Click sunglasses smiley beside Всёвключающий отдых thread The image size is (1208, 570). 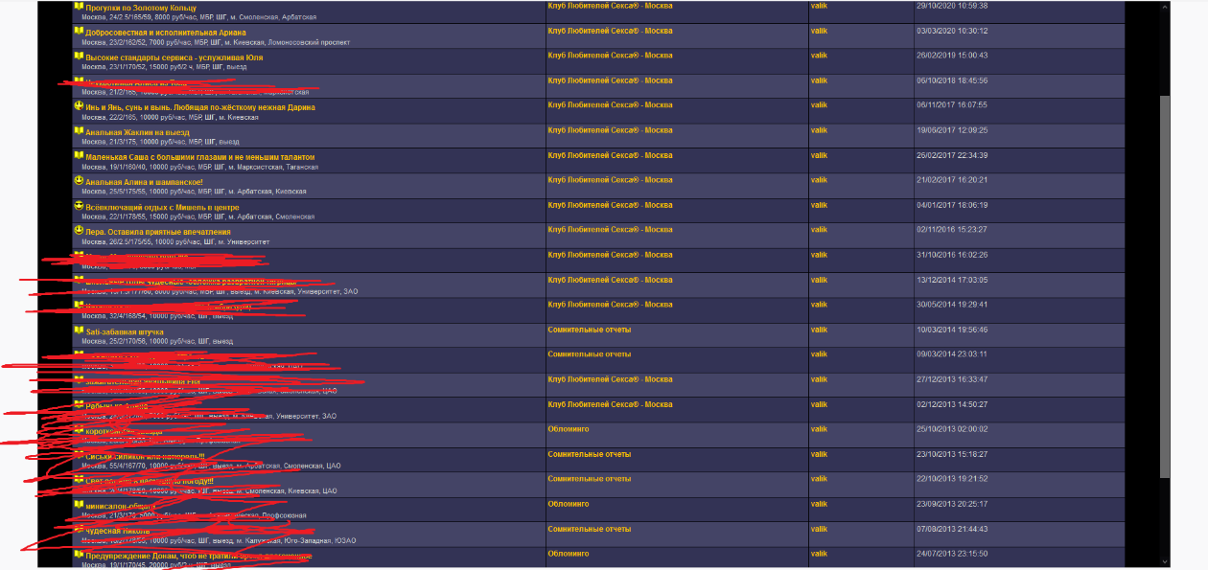[79, 207]
